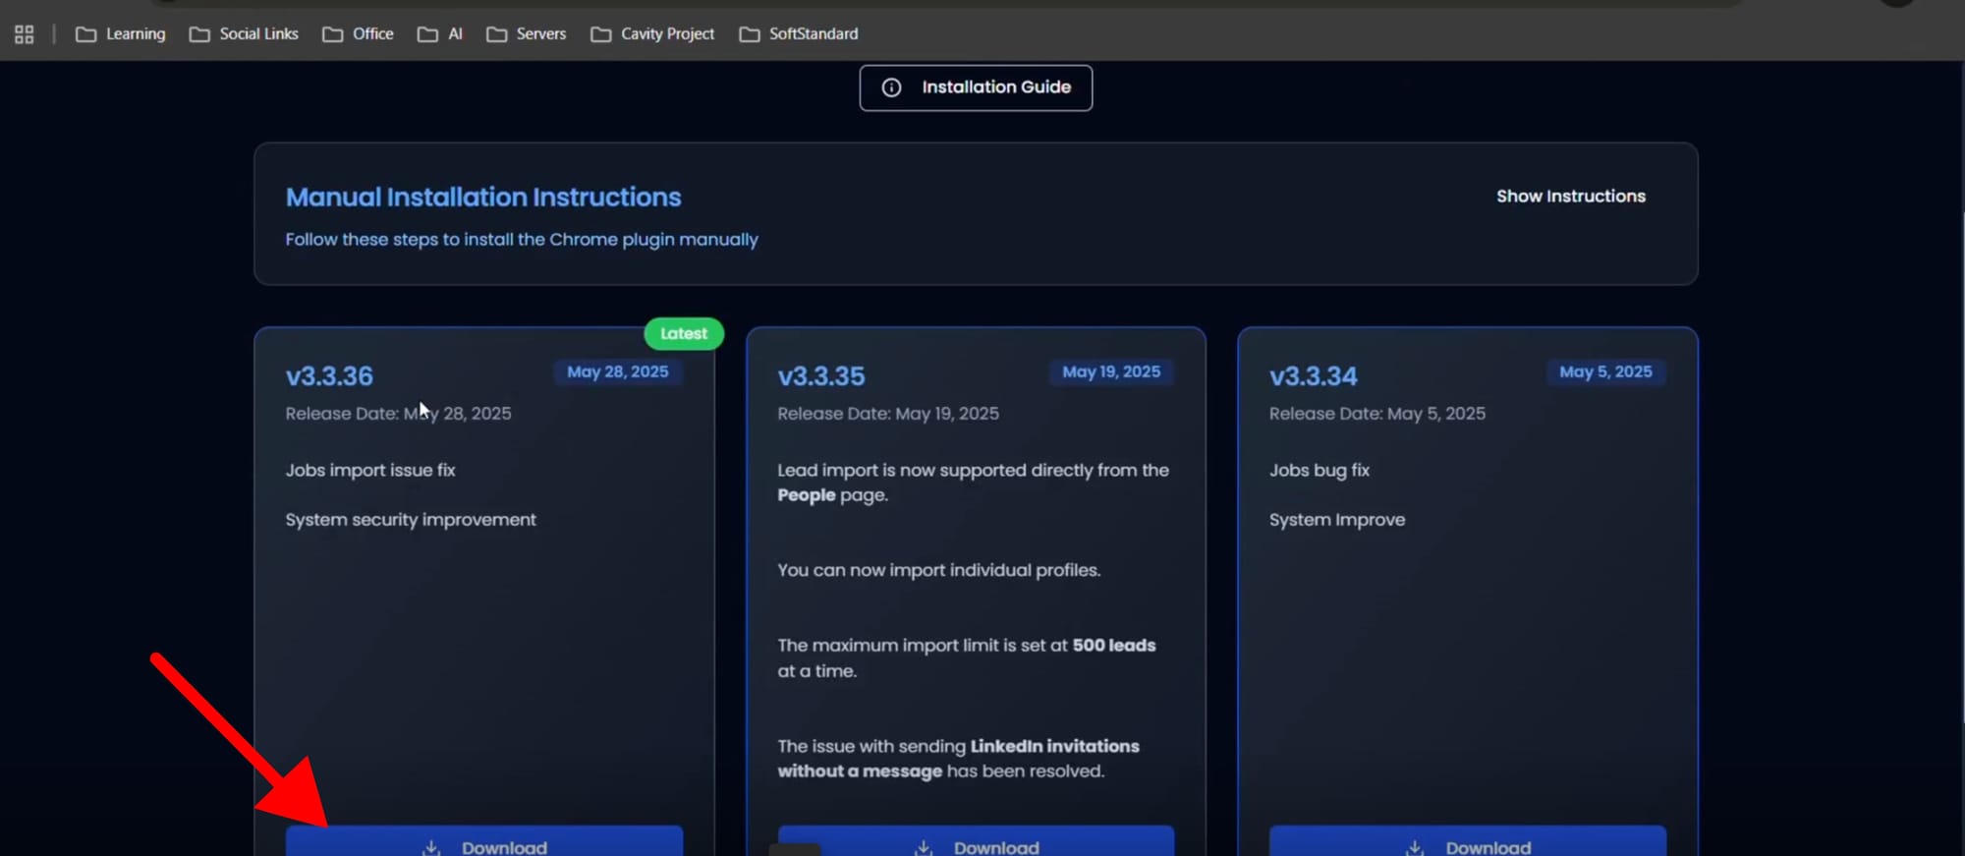1965x856 pixels.
Task: Click the 'Jobs import issue fix' note
Action: click(x=370, y=471)
